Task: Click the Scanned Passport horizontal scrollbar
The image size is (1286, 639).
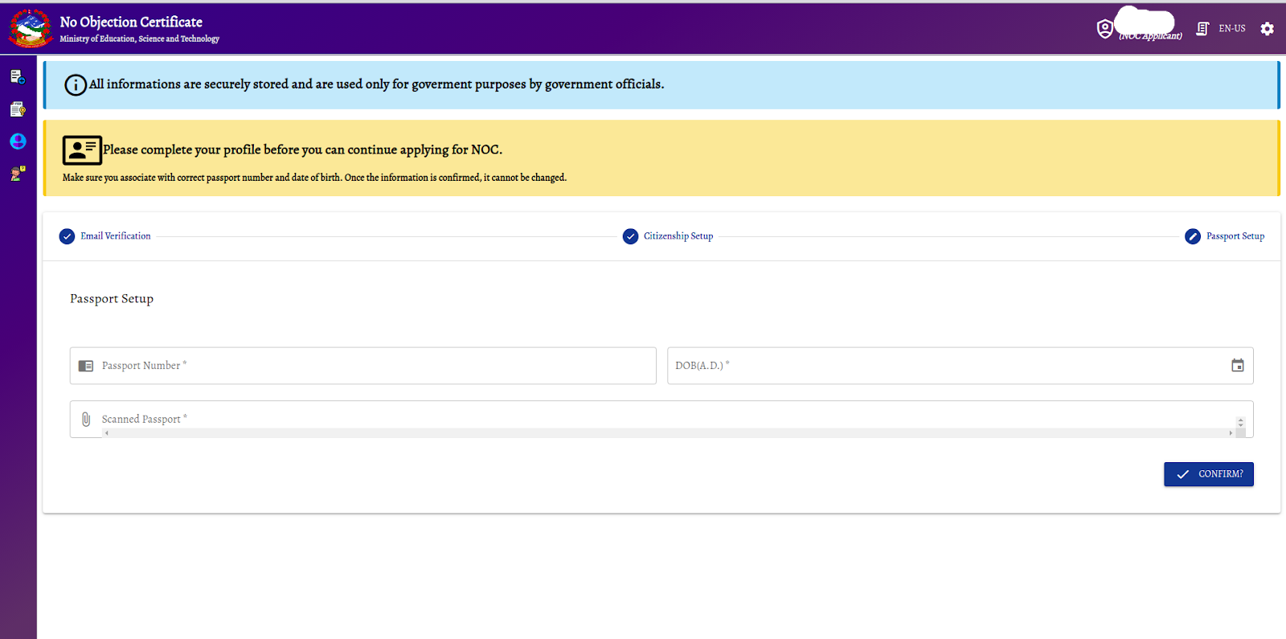Action: (x=667, y=433)
